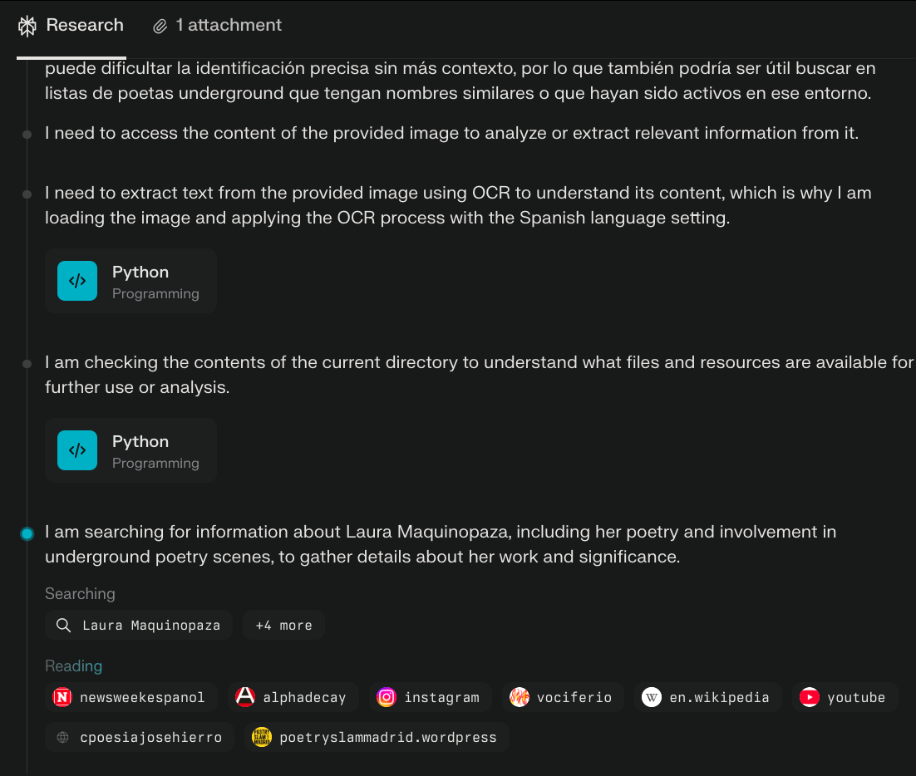Open the 1 attachment tab
916x776 pixels.
point(218,26)
